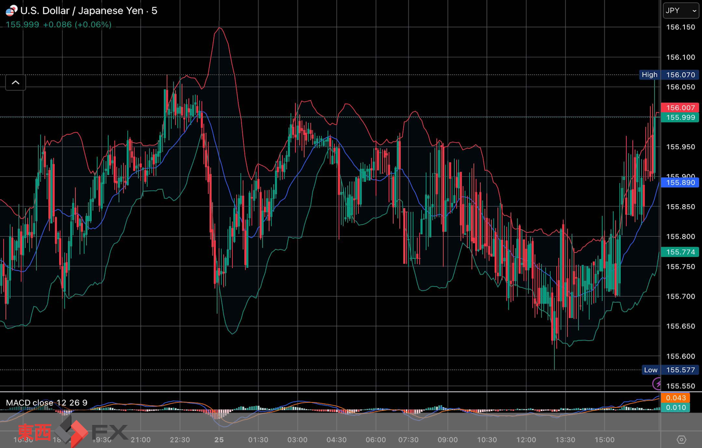
Task: Open the chart settings hexagon icon
Action: pos(681,440)
